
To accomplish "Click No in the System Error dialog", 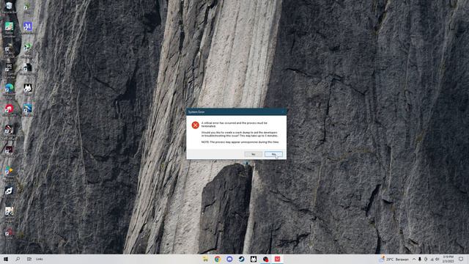I will pos(273,154).
